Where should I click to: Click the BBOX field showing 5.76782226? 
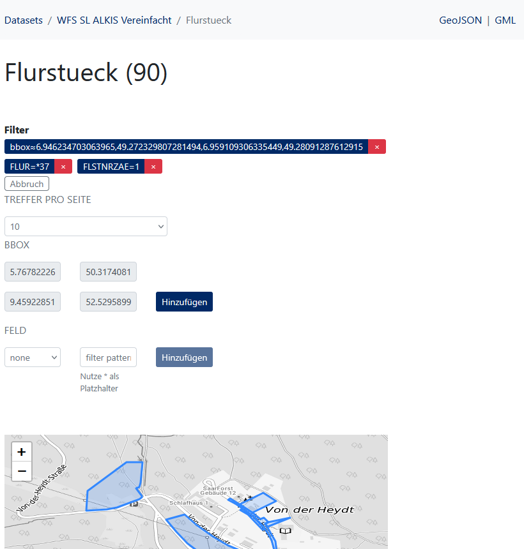click(x=33, y=272)
